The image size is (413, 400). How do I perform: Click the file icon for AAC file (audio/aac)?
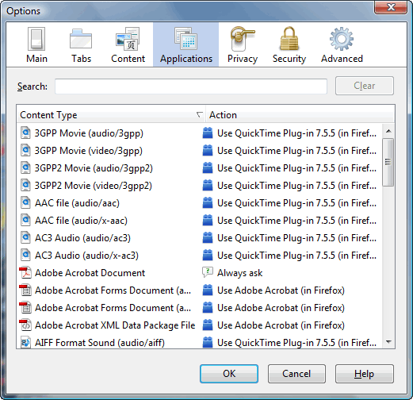pyautogui.click(x=25, y=203)
